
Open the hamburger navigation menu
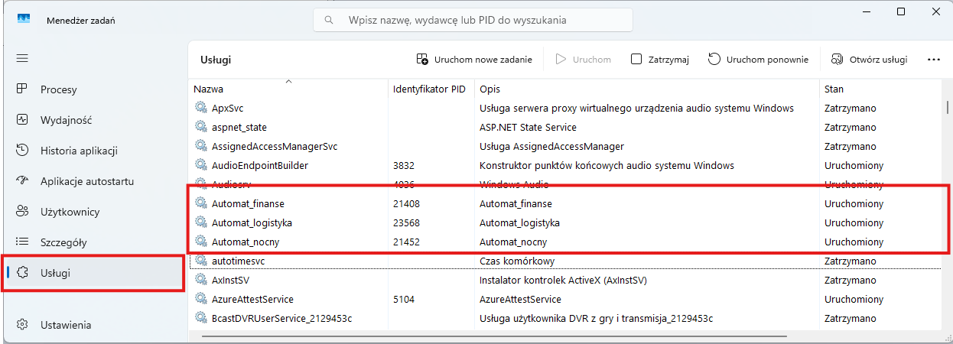click(x=22, y=58)
